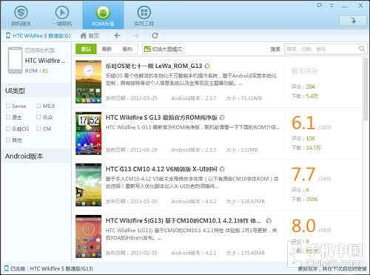Click the magnifier search icon
The width and height of the screenshot is (370, 275).
(362, 49)
